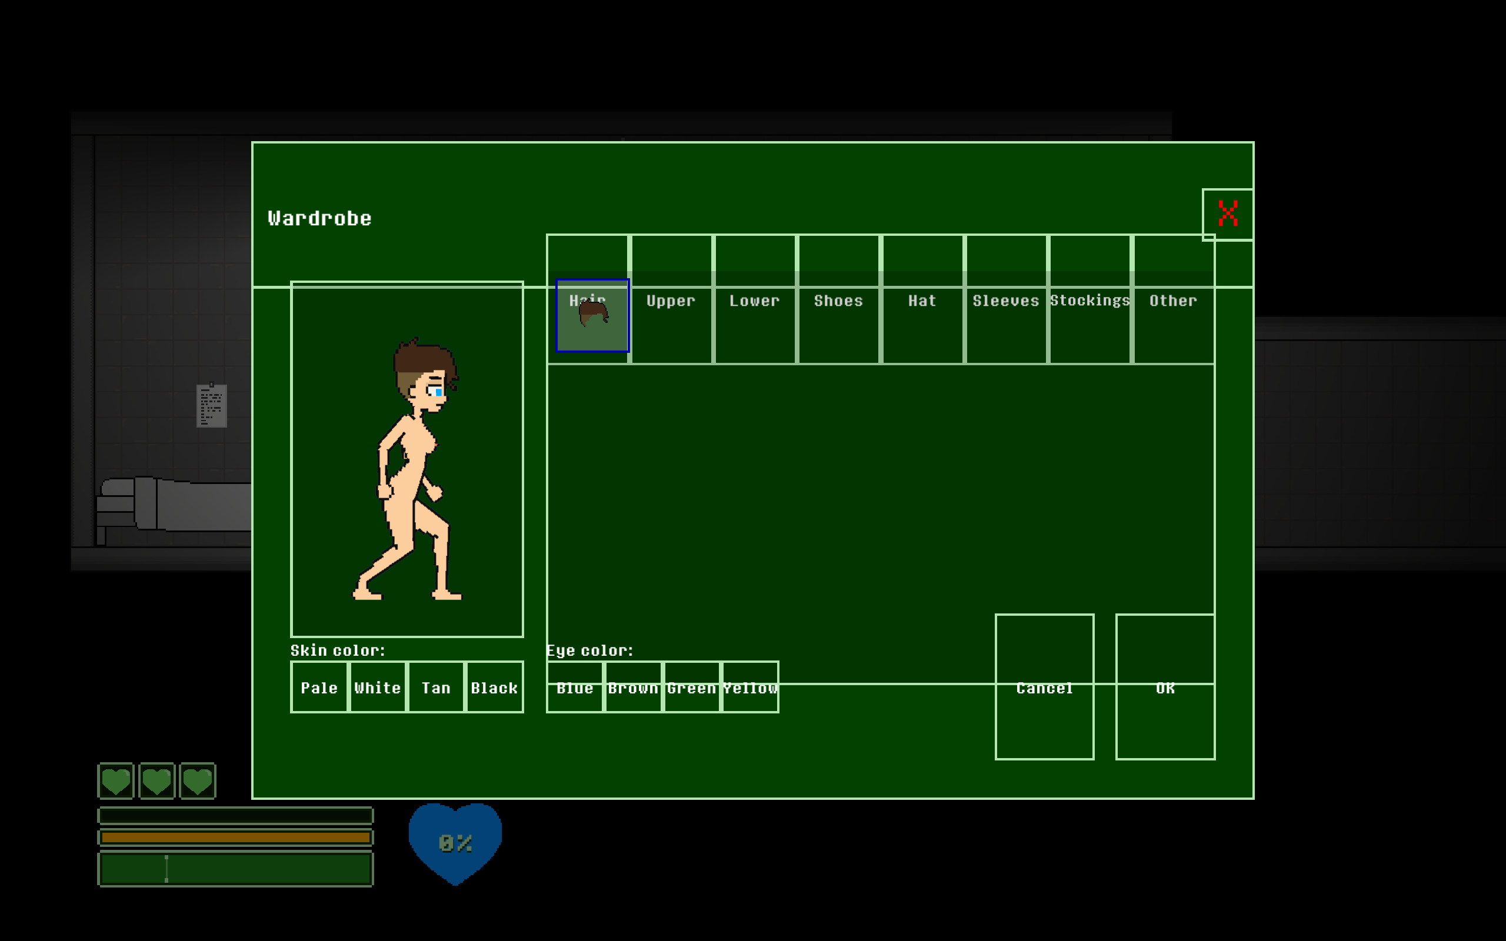The height and width of the screenshot is (941, 1506).
Task: Choose White skin color
Action: tap(378, 687)
